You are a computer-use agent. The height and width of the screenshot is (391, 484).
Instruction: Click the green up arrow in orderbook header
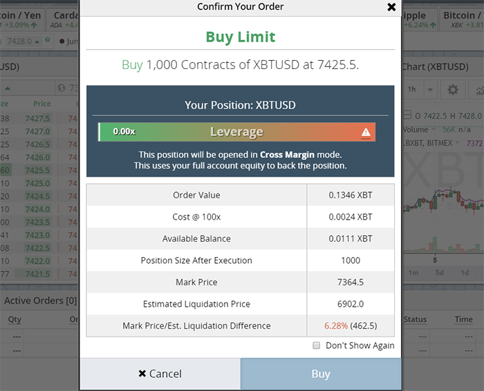point(8,88)
